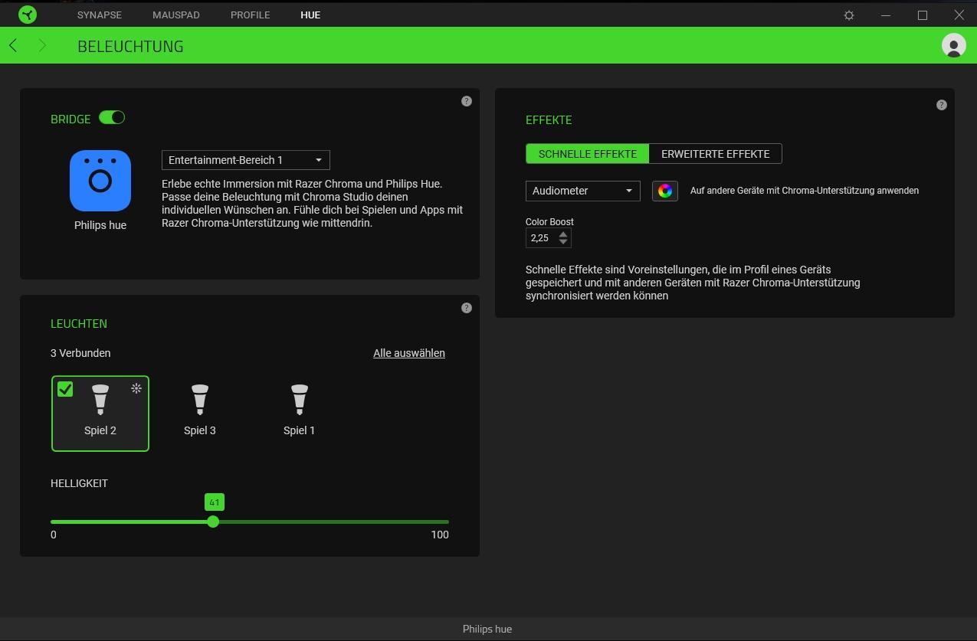977x641 pixels.
Task: Click the Alle auswählen link
Action: pyautogui.click(x=409, y=353)
